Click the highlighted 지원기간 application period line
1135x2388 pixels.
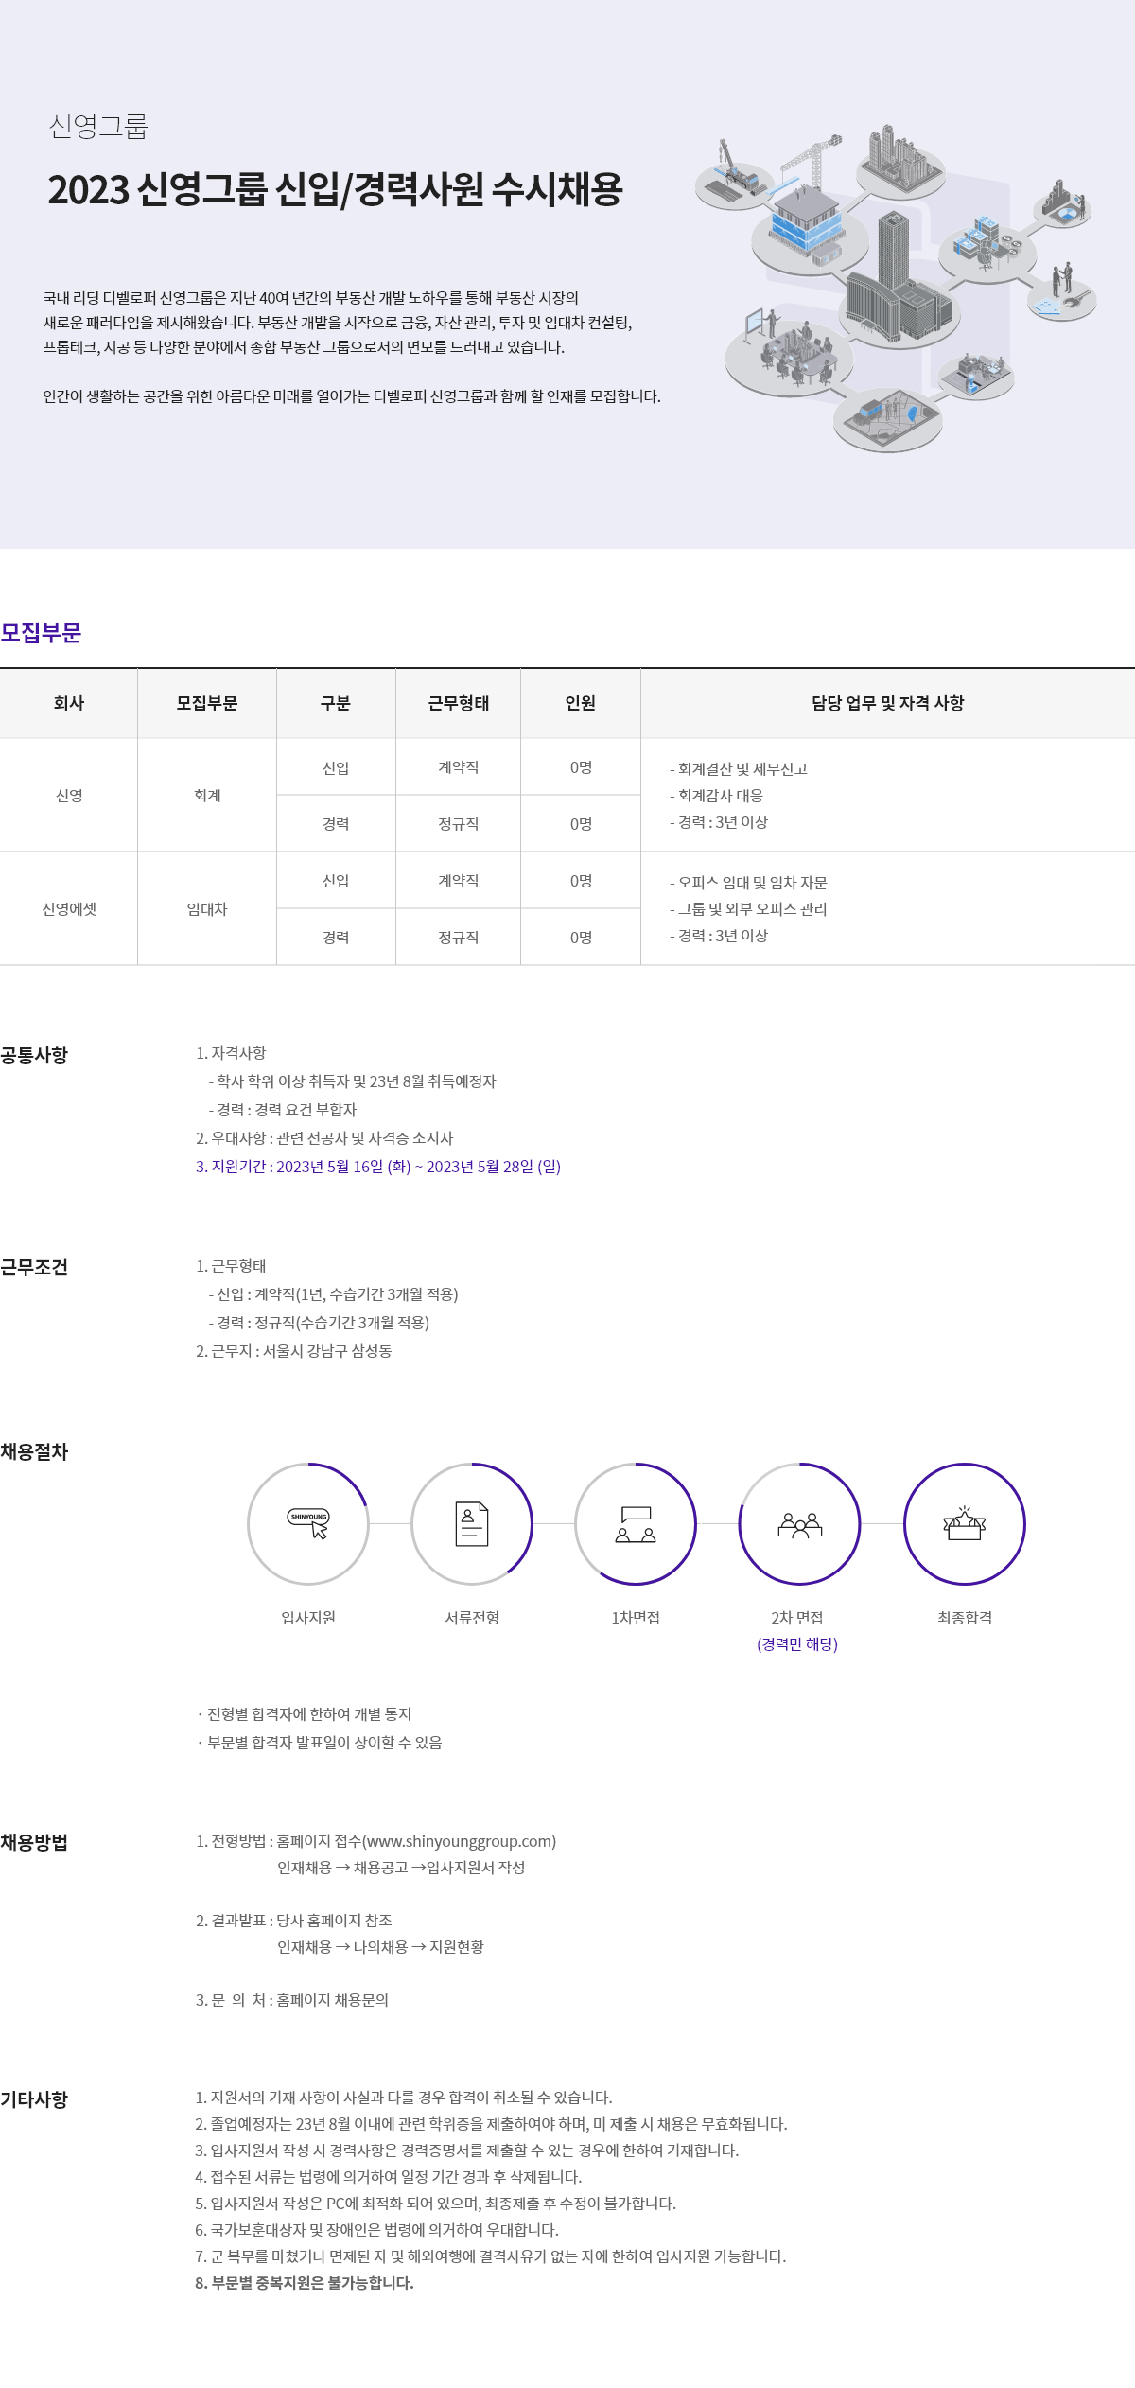pos(378,1167)
